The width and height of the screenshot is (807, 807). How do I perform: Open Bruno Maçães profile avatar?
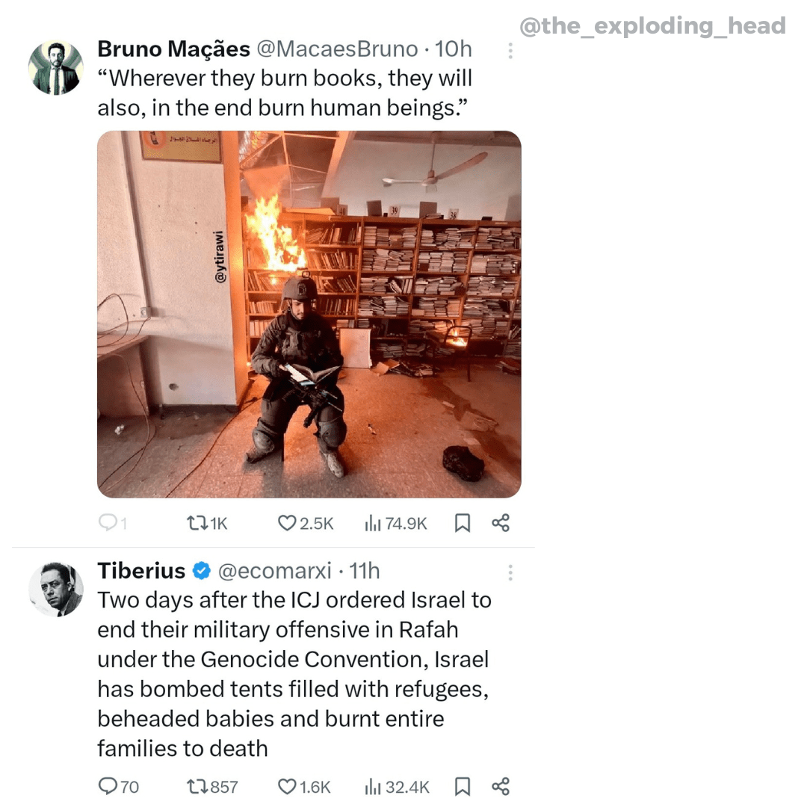(x=56, y=68)
